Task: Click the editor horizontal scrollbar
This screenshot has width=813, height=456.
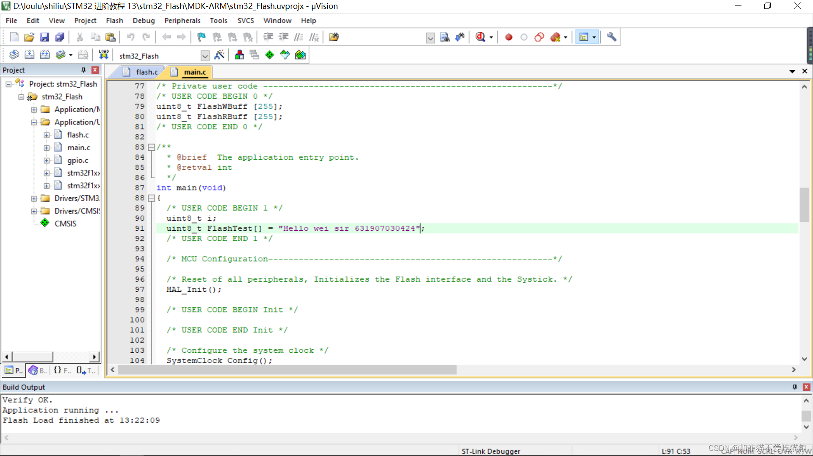Action: point(287,370)
